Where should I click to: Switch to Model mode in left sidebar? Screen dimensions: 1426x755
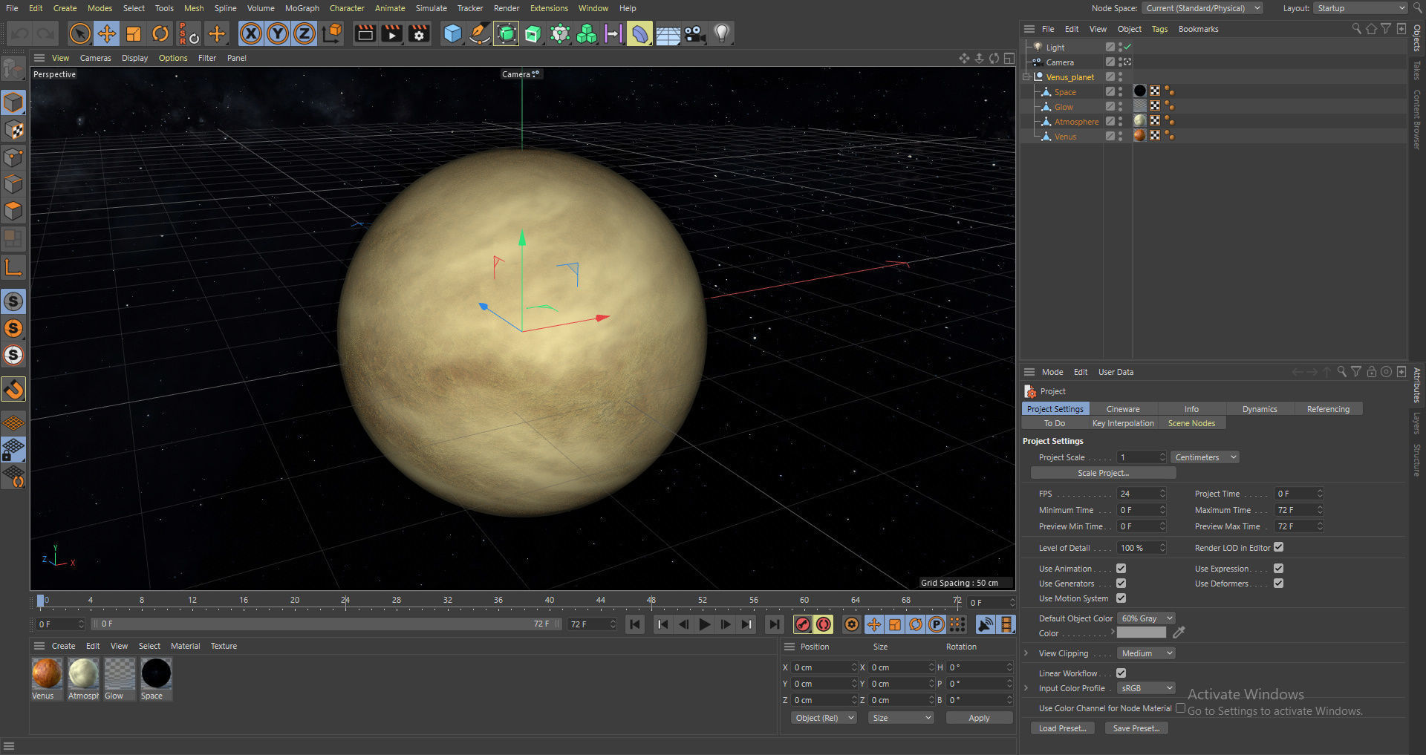pos(13,102)
